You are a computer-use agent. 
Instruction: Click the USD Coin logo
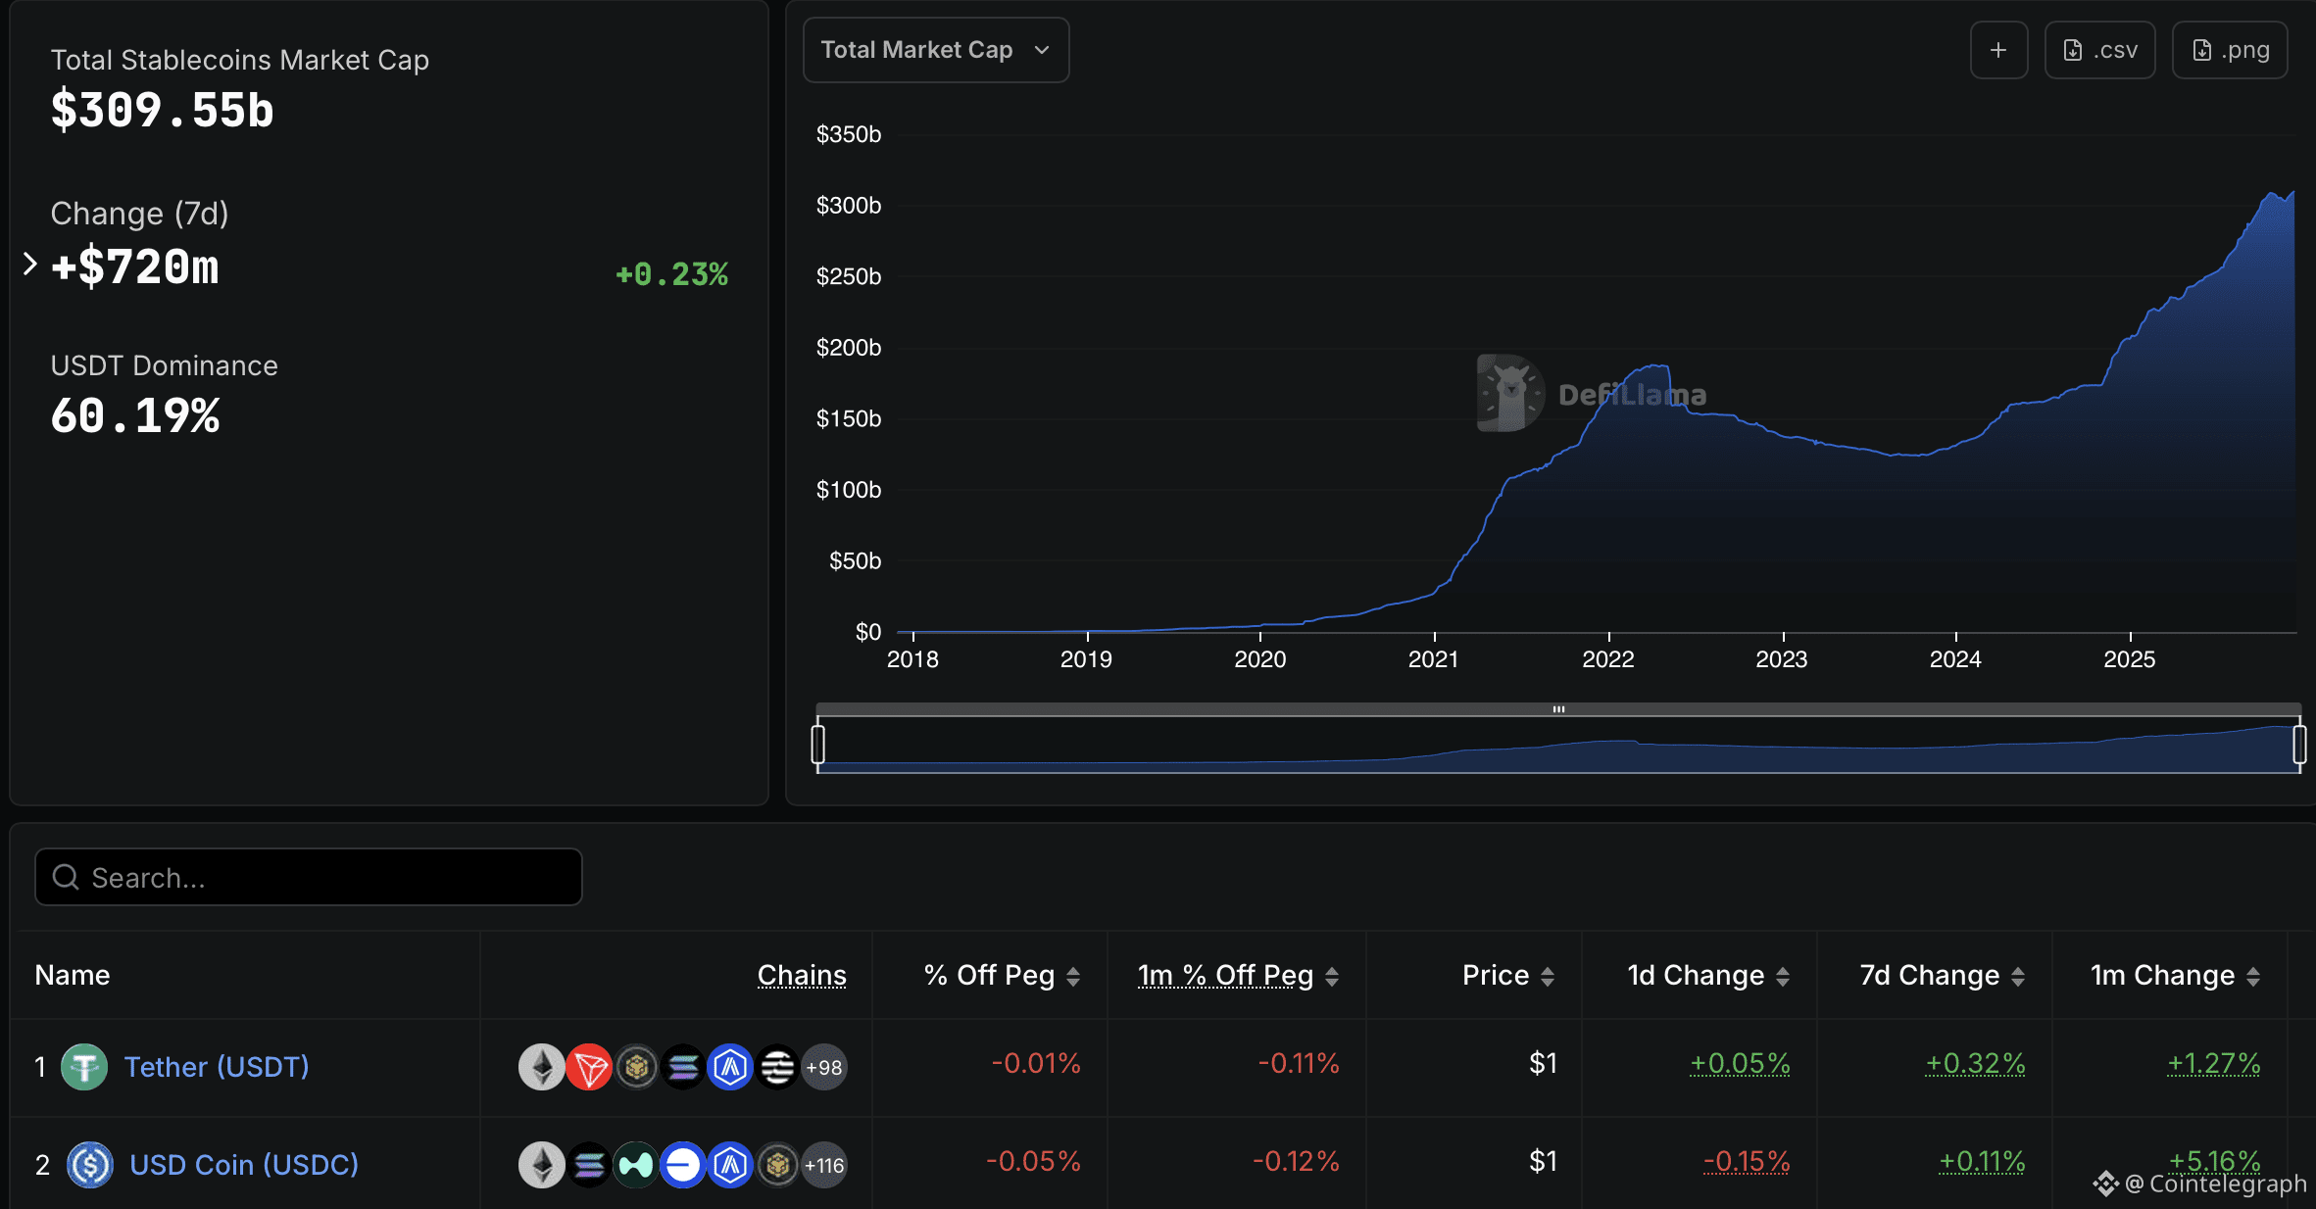90,1165
